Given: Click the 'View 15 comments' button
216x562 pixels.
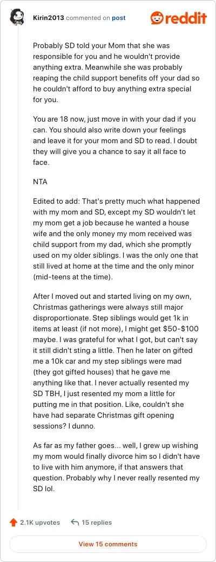Looking at the screenshot, I should click(108, 544).
